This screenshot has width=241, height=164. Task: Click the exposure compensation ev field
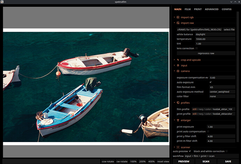(222, 77)
